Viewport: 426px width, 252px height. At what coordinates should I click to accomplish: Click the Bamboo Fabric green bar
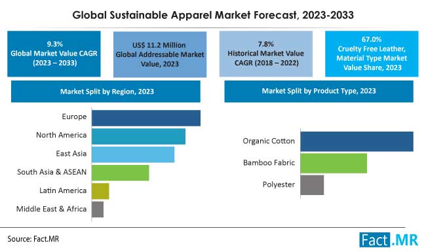[x=334, y=163]
